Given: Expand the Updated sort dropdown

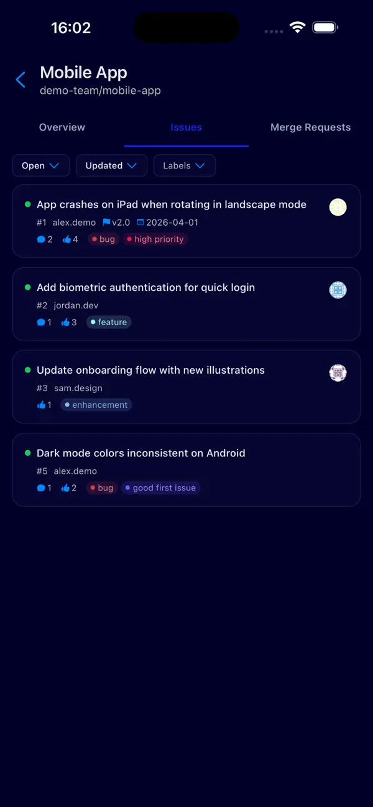Looking at the screenshot, I should pos(111,165).
